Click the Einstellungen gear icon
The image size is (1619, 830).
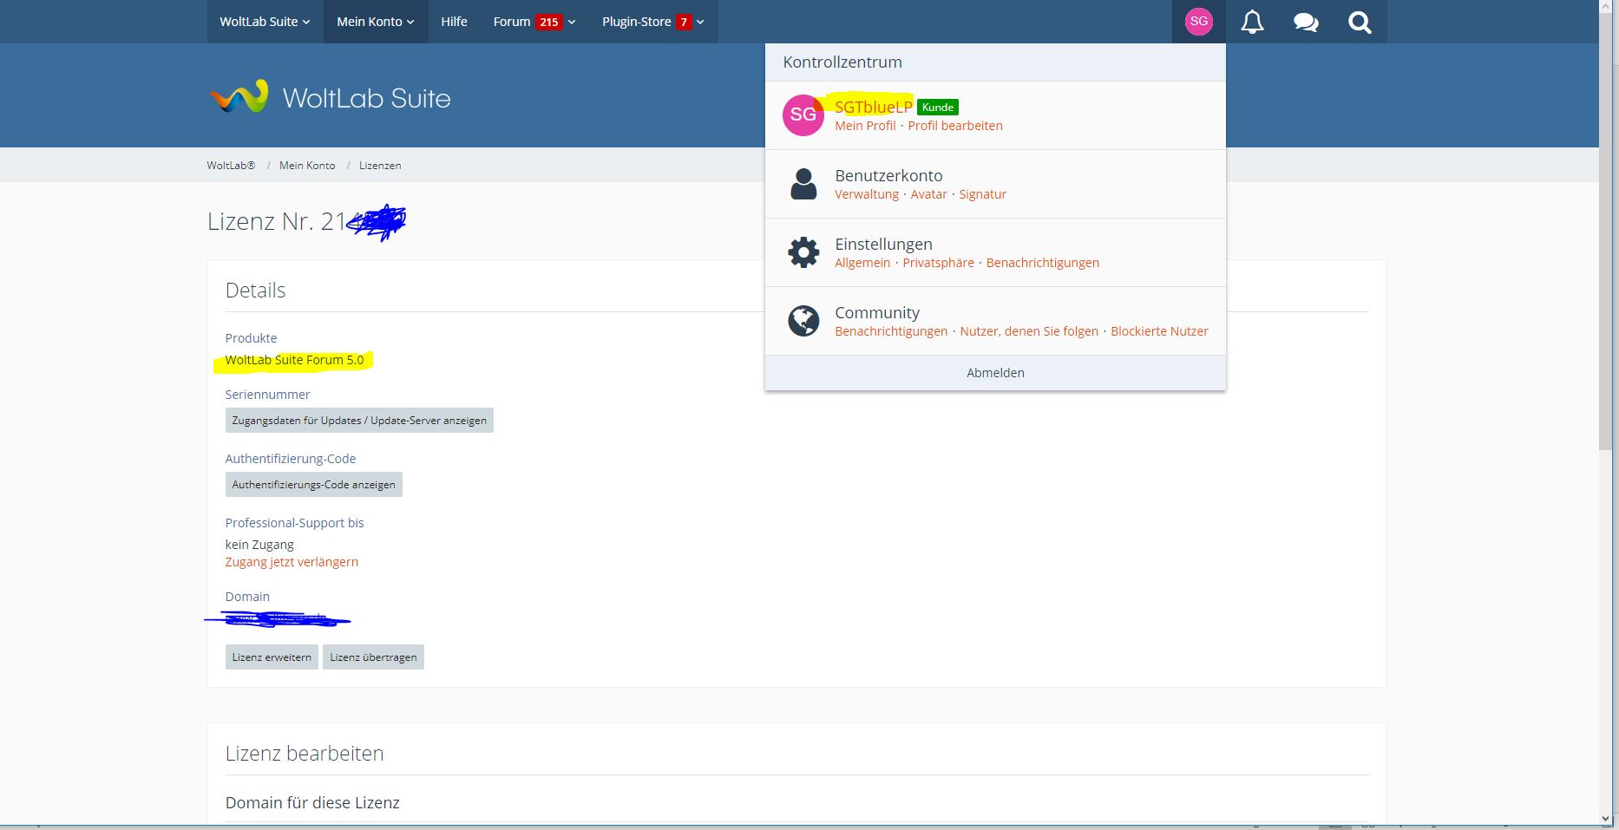pyautogui.click(x=803, y=252)
